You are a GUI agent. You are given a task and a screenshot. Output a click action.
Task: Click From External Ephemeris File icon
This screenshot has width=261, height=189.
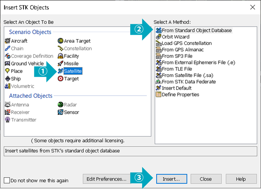click(x=158, y=62)
